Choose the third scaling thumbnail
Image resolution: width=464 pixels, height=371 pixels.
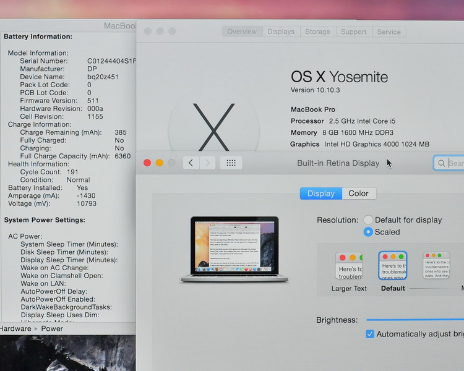click(437, 265)
